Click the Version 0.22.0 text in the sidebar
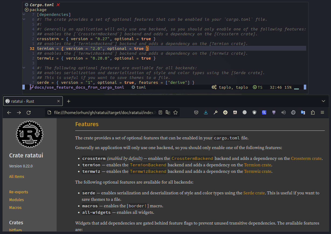This screenshot has height=234, width=331. click(x=21, y=166)
